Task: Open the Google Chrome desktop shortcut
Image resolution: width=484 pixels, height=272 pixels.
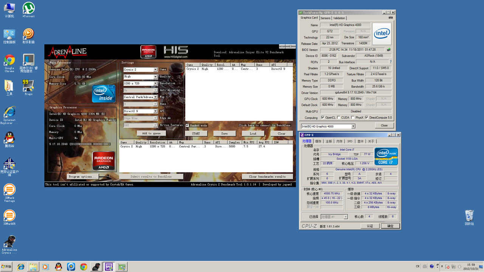Action: tap(9, 63)
